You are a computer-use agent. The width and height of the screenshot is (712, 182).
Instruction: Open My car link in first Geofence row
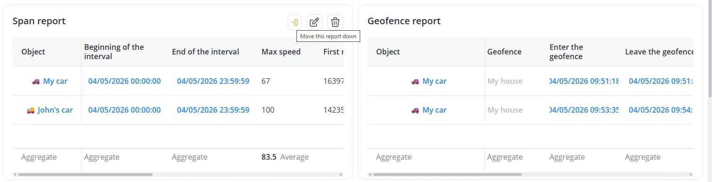(435, 81)
